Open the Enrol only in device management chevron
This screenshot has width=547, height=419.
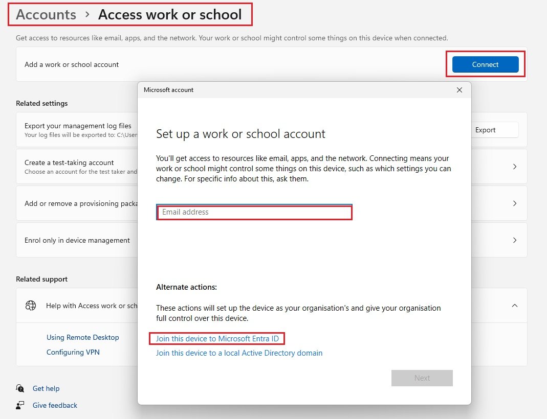[x=515, y=240]
